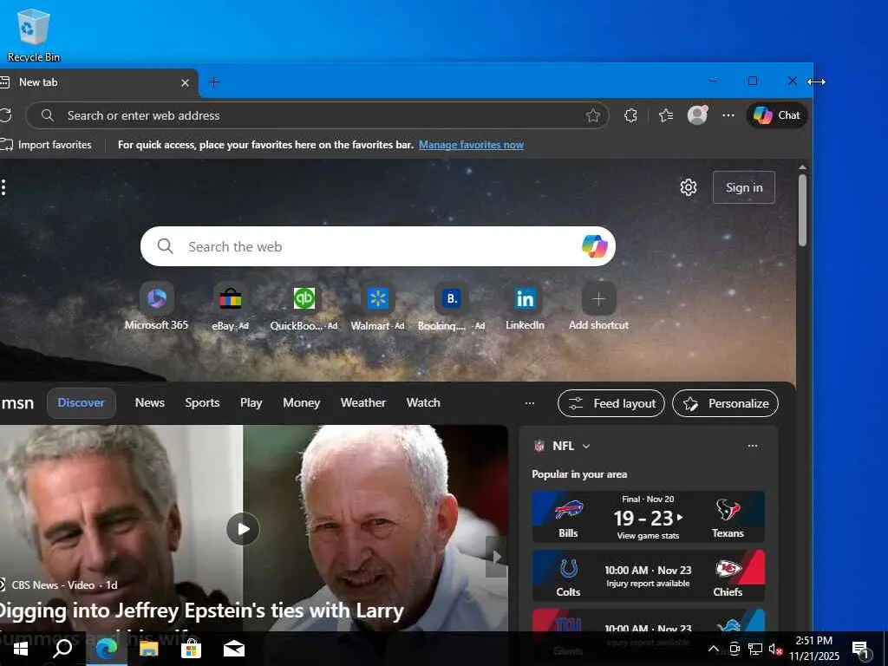Image resolution: width=888 pixels, height=666 pixels.
Task: Open notification center icon
Action: coord(861,649)
